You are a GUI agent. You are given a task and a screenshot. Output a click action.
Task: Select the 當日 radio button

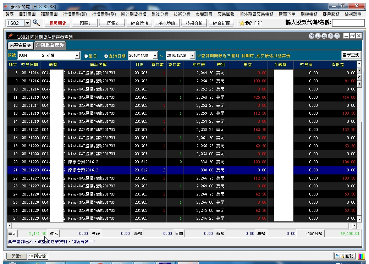tap(86, 56)
